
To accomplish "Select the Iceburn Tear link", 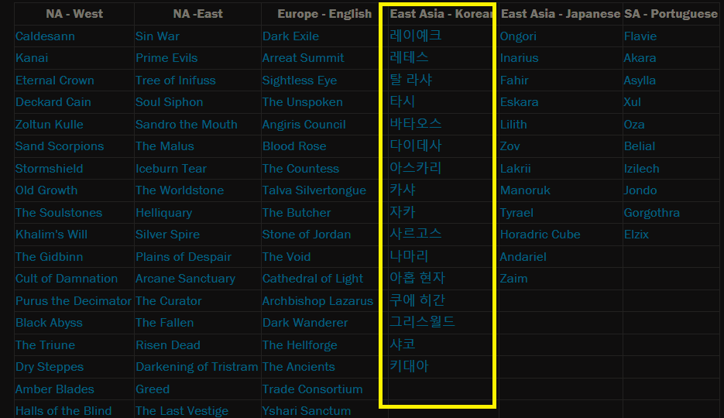I will pos(171,169).
